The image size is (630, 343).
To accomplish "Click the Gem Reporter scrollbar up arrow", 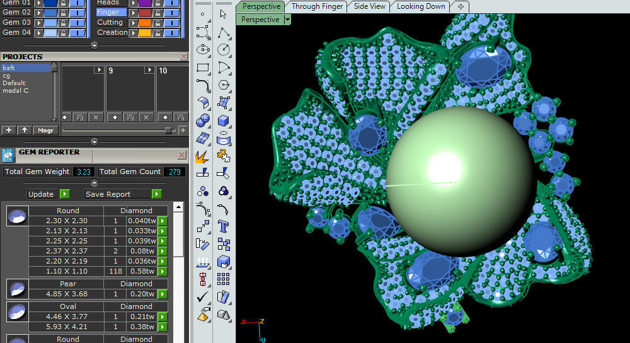I will [x=178, y=207].
